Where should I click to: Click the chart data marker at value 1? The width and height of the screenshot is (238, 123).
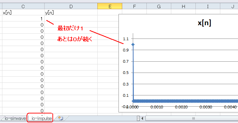133,45
